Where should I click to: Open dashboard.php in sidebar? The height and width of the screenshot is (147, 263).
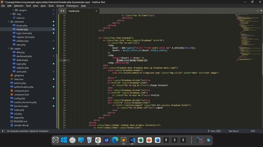coord(24,56)
